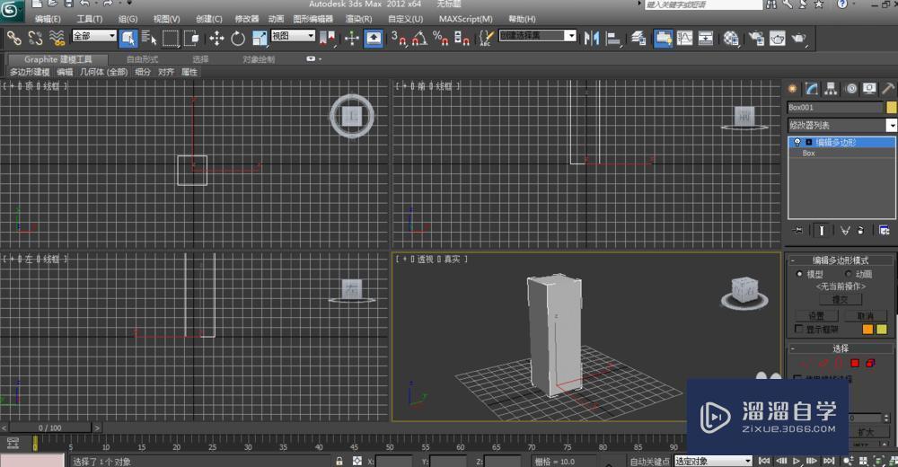Select the Move tool in the toolbar
This screenshot has height=467, width=898.
point(216,38)
